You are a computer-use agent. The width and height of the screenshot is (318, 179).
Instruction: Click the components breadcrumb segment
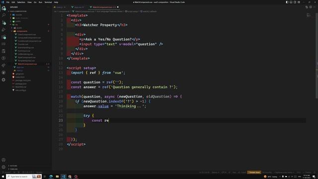point(64,11)
